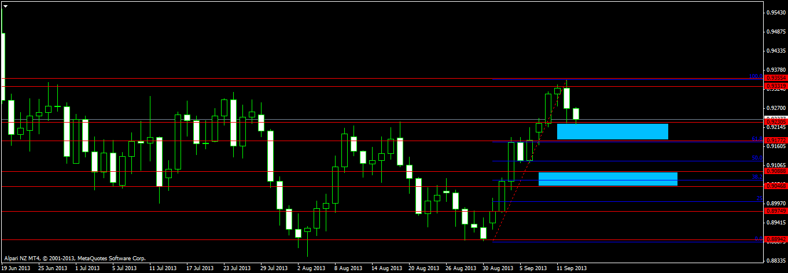Click the 0.93780 price scale value
788x273 pixels.
click(x=776, y=69)
